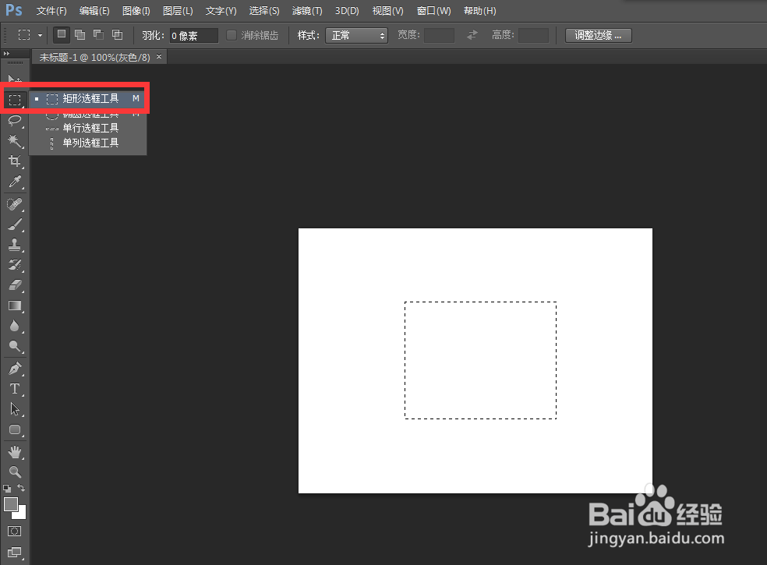Choose 矩形选框工具 from flyout
Screen dimensions: 767x565
[88, 99]
